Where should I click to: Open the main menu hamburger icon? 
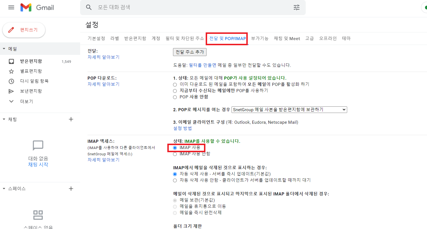tap(11, 7)
